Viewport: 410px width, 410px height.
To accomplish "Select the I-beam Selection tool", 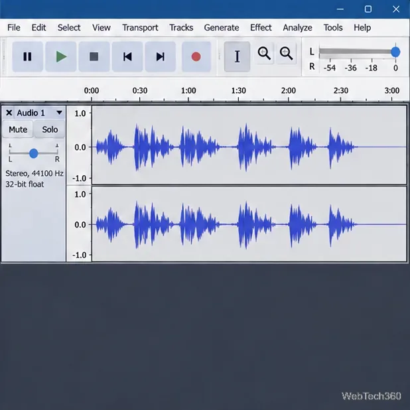I will pyautogui.click(x=237, y=56).
